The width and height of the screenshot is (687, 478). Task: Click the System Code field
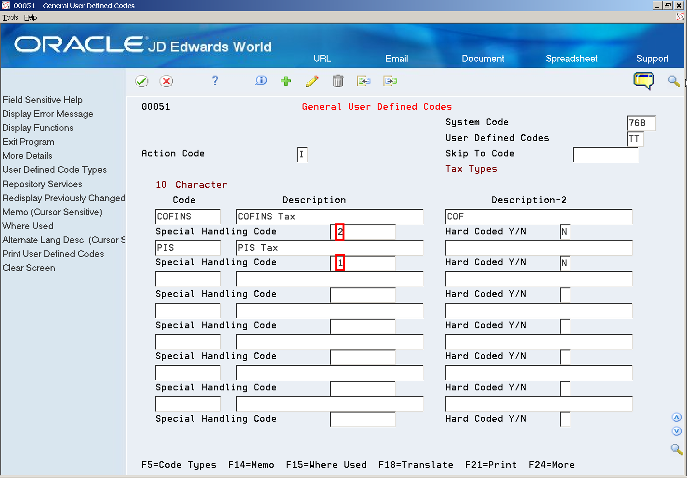(641, 123)
